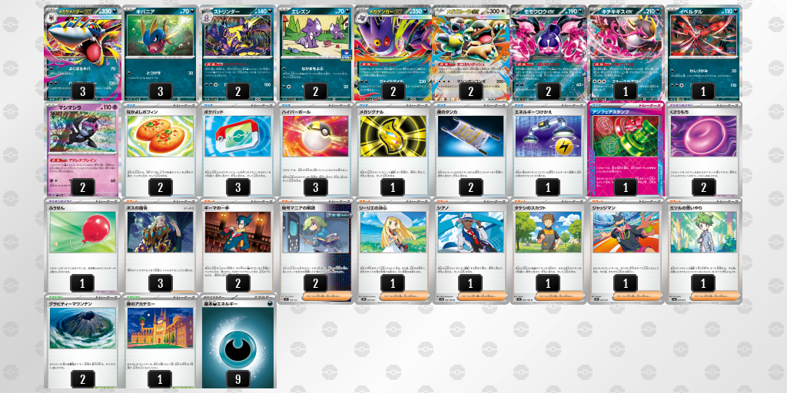Click the pink Munkidori card (マシマシラ)

(83, 149)
